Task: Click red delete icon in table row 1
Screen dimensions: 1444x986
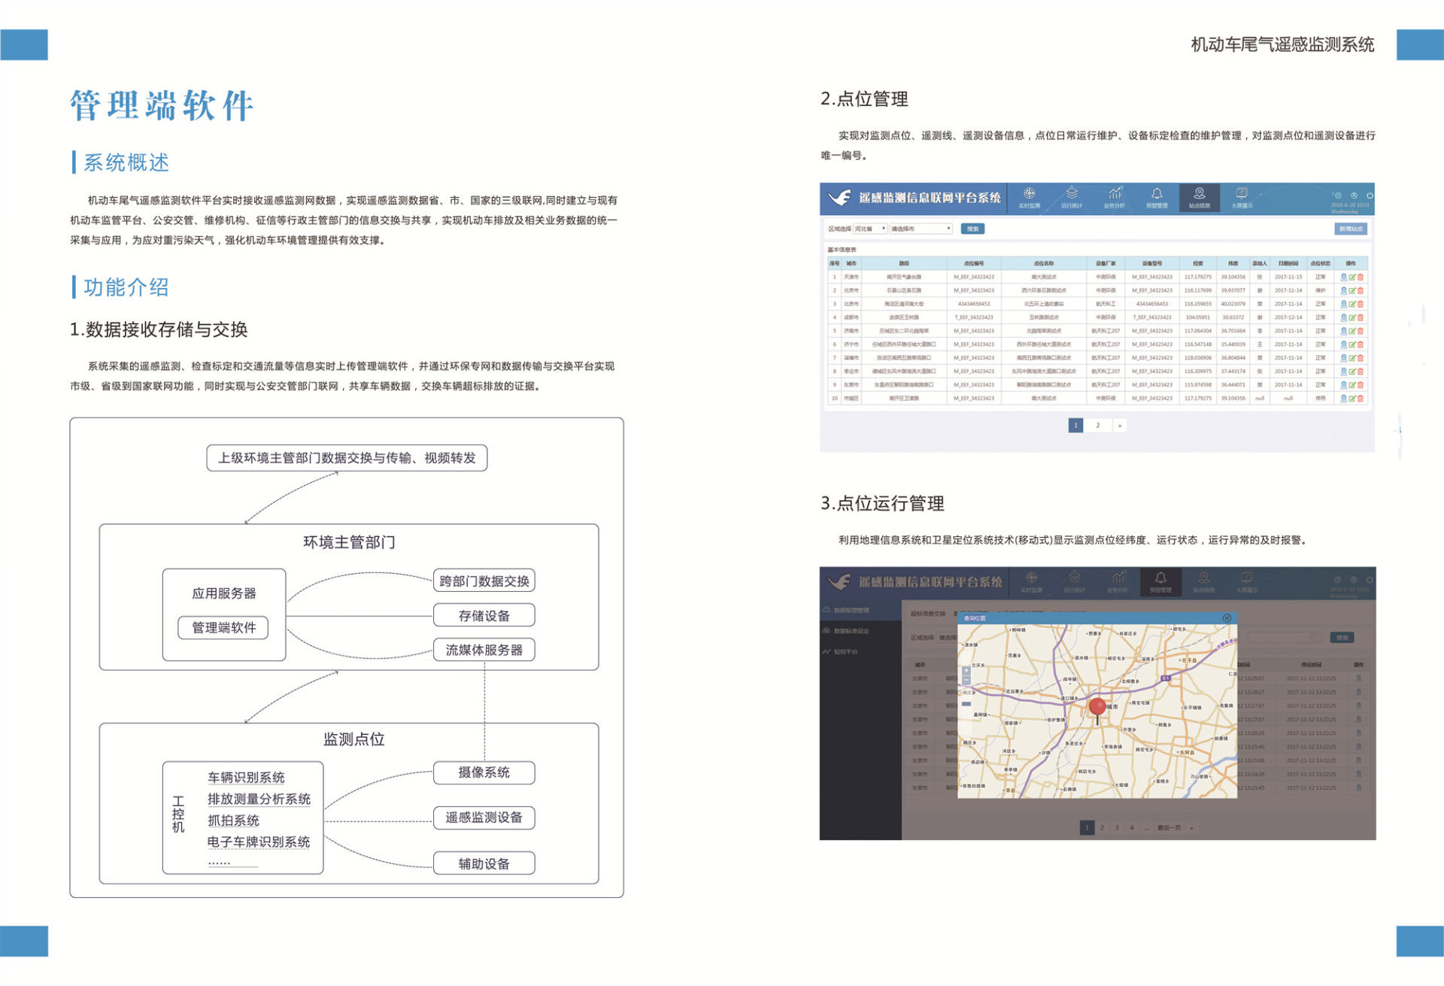Action: [x=1361, y=277]
